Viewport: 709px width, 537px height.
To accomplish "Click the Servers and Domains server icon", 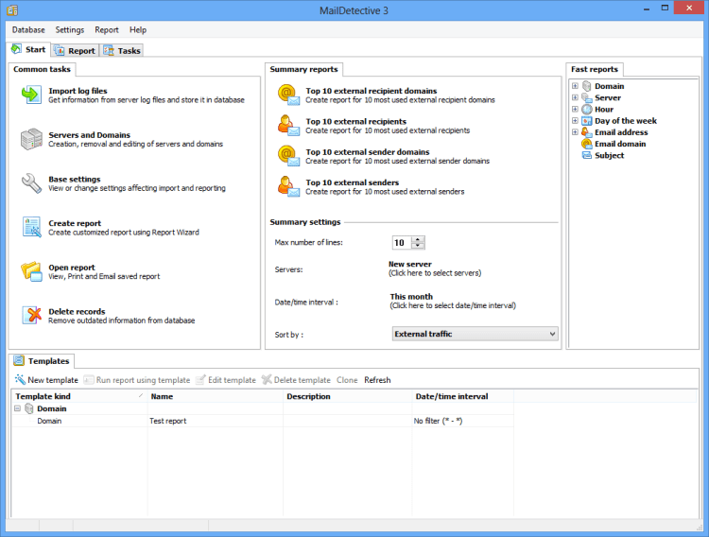I will click(x=31, y=139).
